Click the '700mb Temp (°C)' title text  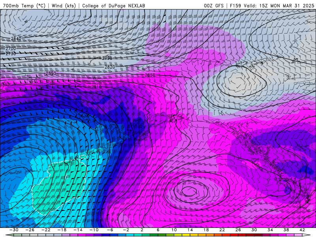[24, 6]
